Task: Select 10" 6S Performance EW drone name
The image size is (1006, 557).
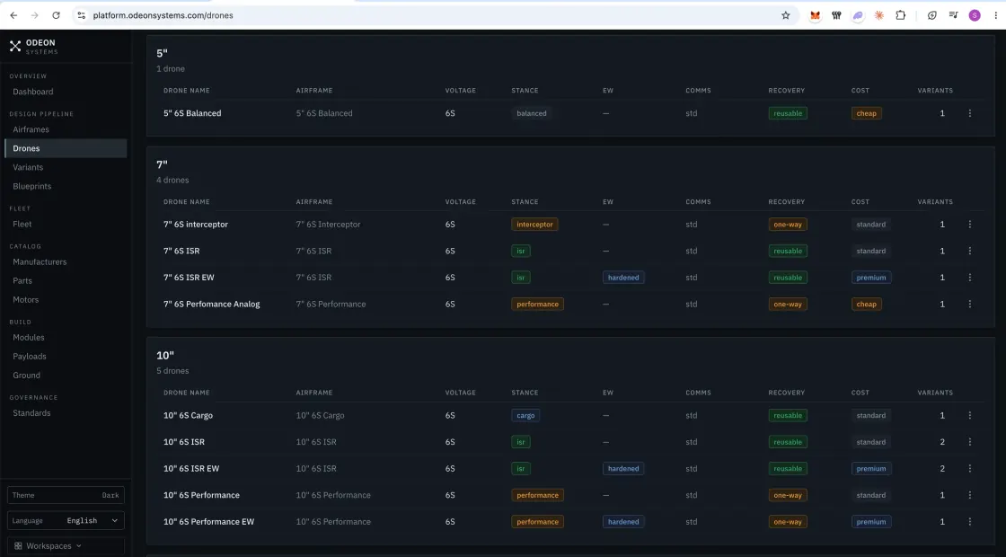Action: click(208, 522)
